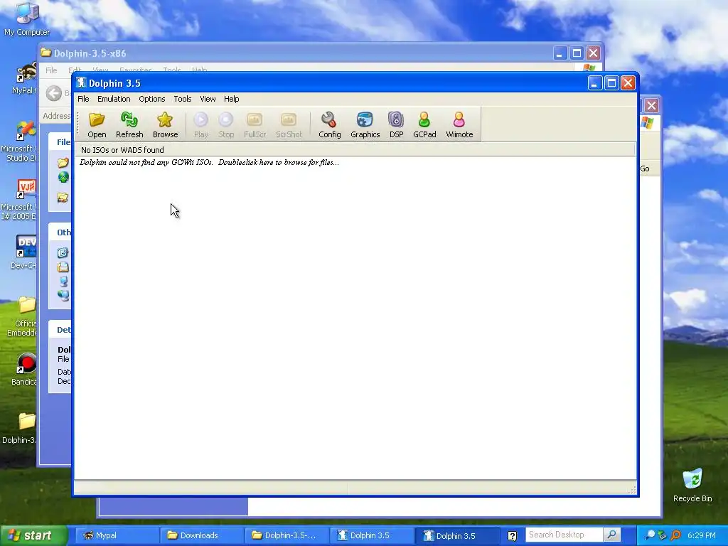Maximize the Dolphin 3.5 window

(x=611, y=83)
